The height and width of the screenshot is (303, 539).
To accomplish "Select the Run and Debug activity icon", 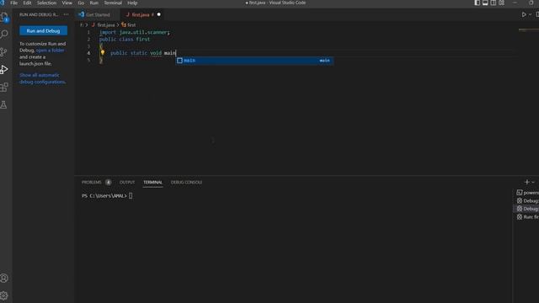I will (4, 69).
